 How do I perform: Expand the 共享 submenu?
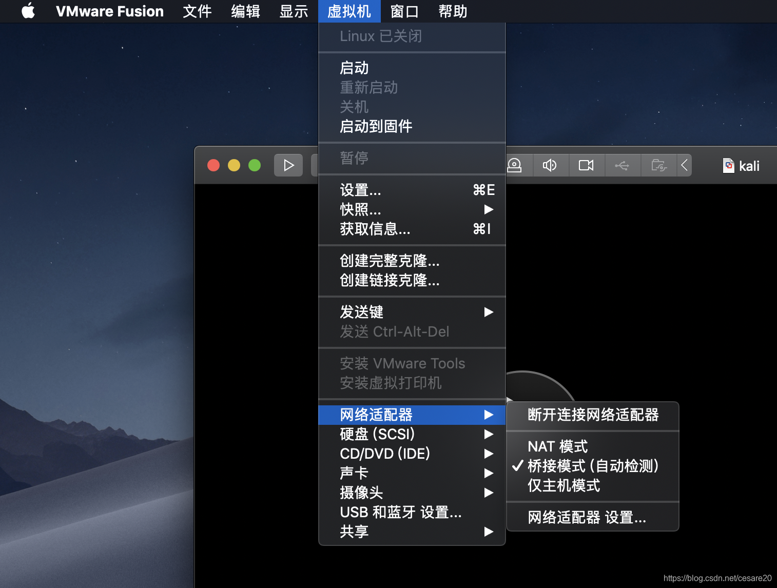pos(412,532)
